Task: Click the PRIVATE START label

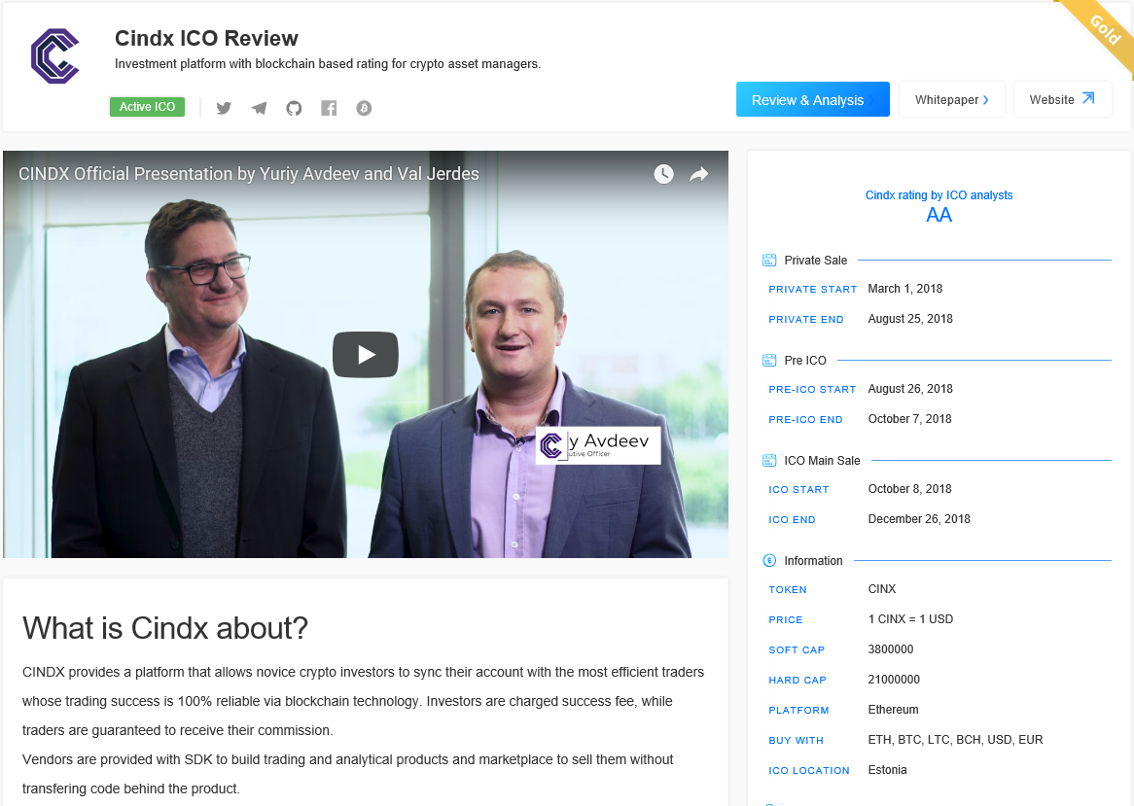Action: pyautogui.click(x=812, y=289)
